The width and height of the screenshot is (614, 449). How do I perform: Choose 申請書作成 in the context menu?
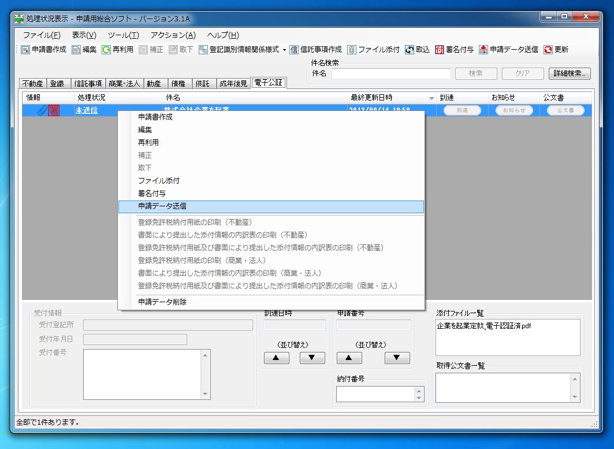tap(271, 117)
